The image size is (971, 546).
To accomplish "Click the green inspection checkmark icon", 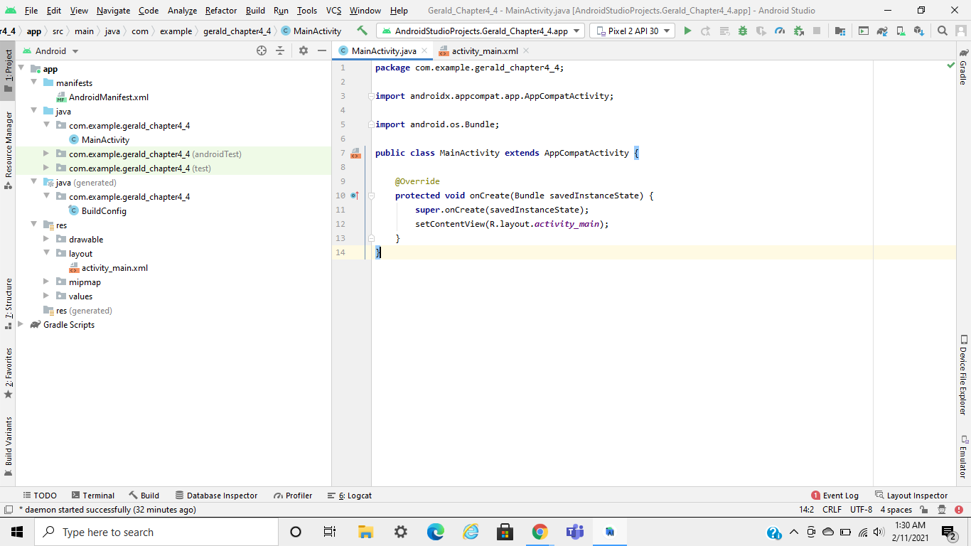I will [x=951, y=65].
